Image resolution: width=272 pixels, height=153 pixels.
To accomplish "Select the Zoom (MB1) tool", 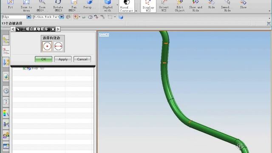I will coord(42,6).
